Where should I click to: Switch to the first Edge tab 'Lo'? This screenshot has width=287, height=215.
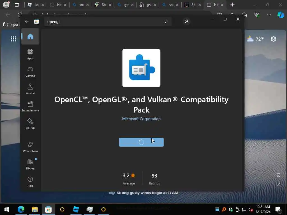[36, 5]
